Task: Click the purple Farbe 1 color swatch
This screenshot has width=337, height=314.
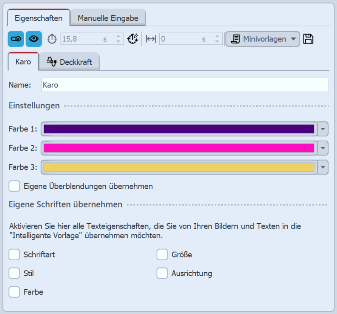Action: click(x=179, y=129)
